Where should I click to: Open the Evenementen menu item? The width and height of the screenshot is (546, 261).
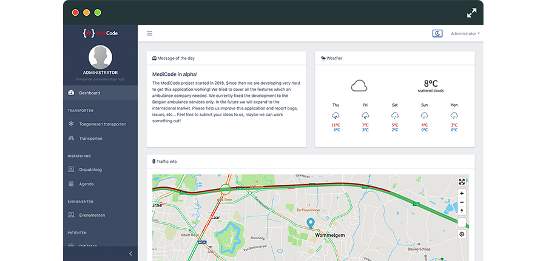100,215
